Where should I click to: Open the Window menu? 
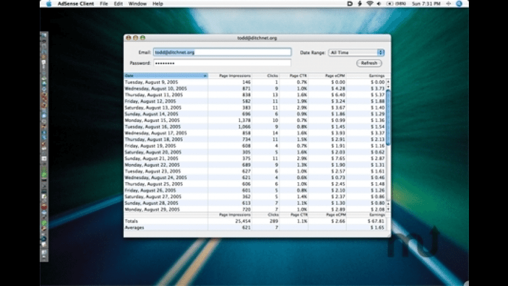138,4
